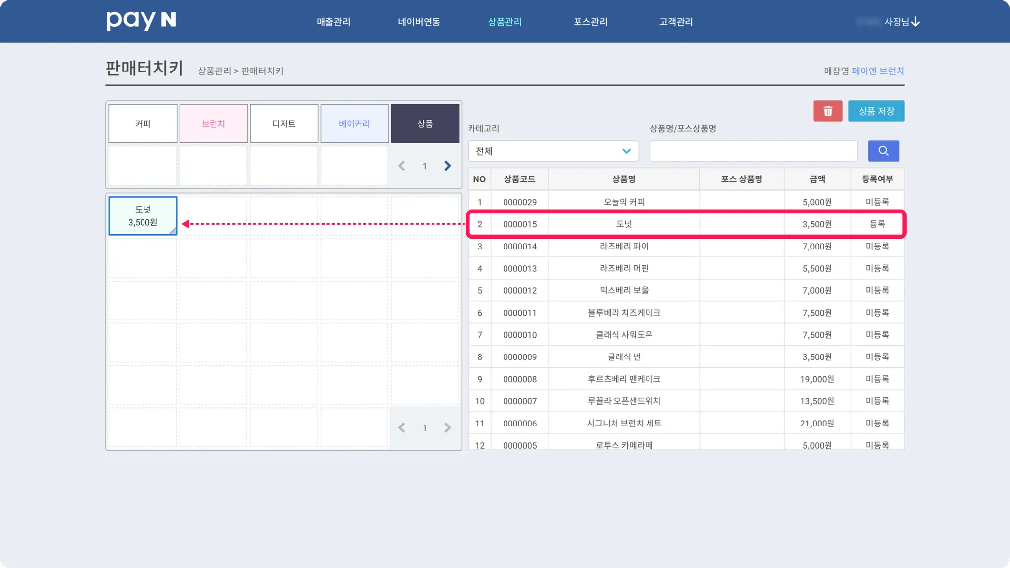This screenshot has width=1010, height=568.
Task: Select the 베이커리 category tab
Action: point(354,123)
